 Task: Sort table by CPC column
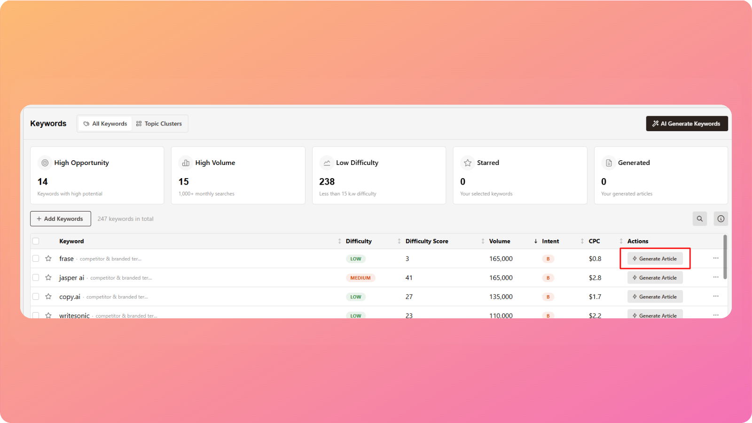click(x=594, y=241)
